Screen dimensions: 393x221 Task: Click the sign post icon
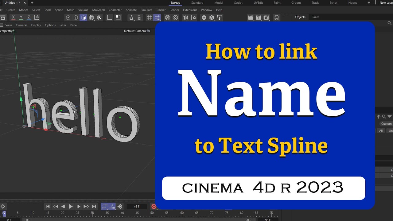click(x=219, y=17)
